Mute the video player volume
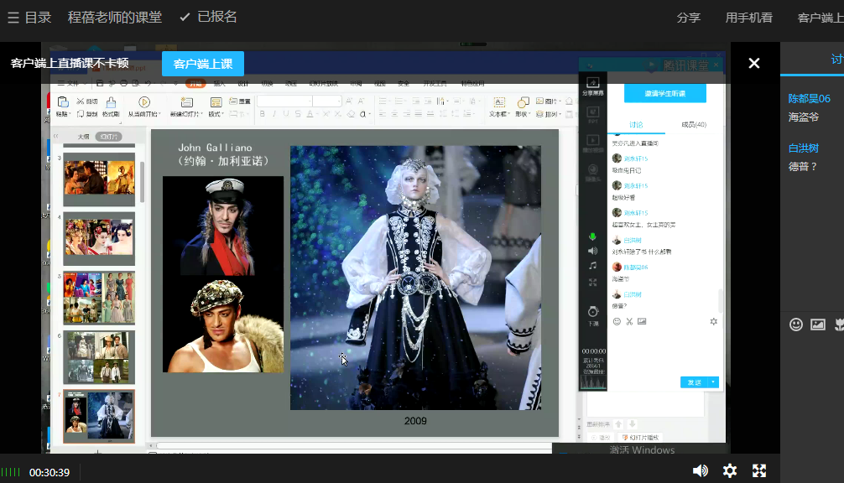This screenshot has width=844, height=483. tap(700, 470)
